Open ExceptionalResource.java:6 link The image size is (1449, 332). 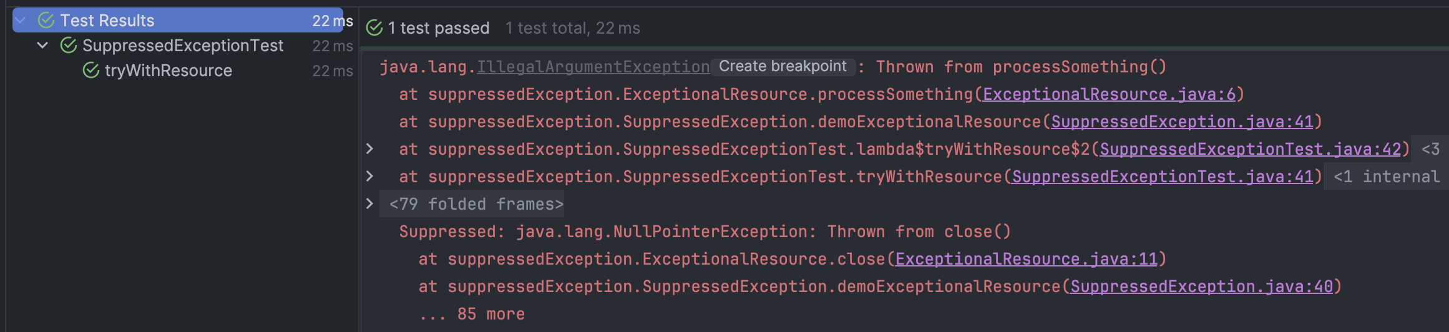(1109, 94)
